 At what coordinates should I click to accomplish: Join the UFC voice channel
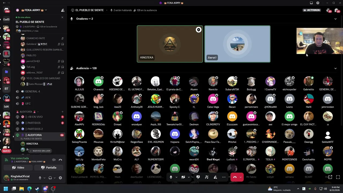click(x=40, y=104)
